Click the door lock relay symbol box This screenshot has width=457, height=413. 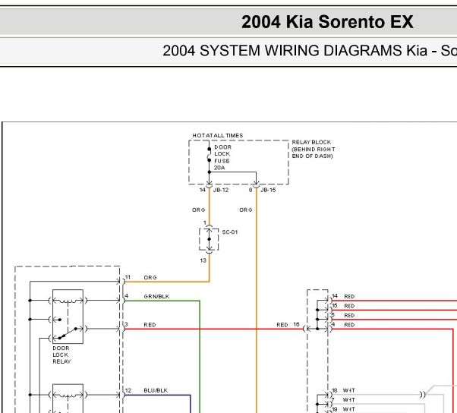(68, 317)
